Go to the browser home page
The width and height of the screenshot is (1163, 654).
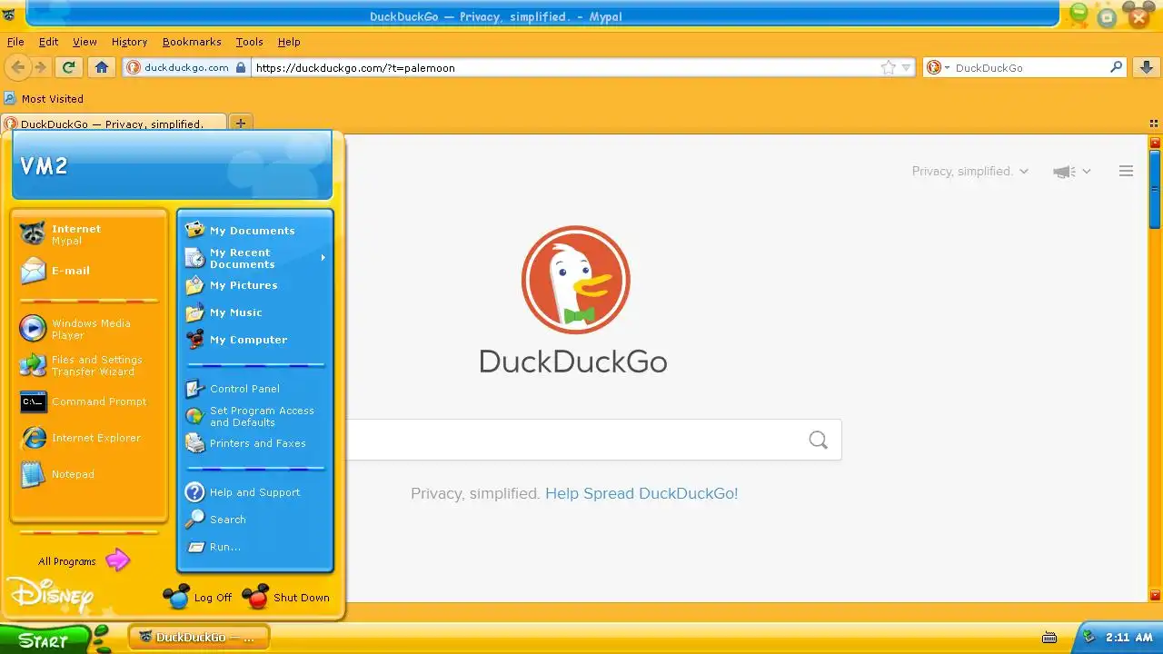pyautogui.click(x=102, y=67)
